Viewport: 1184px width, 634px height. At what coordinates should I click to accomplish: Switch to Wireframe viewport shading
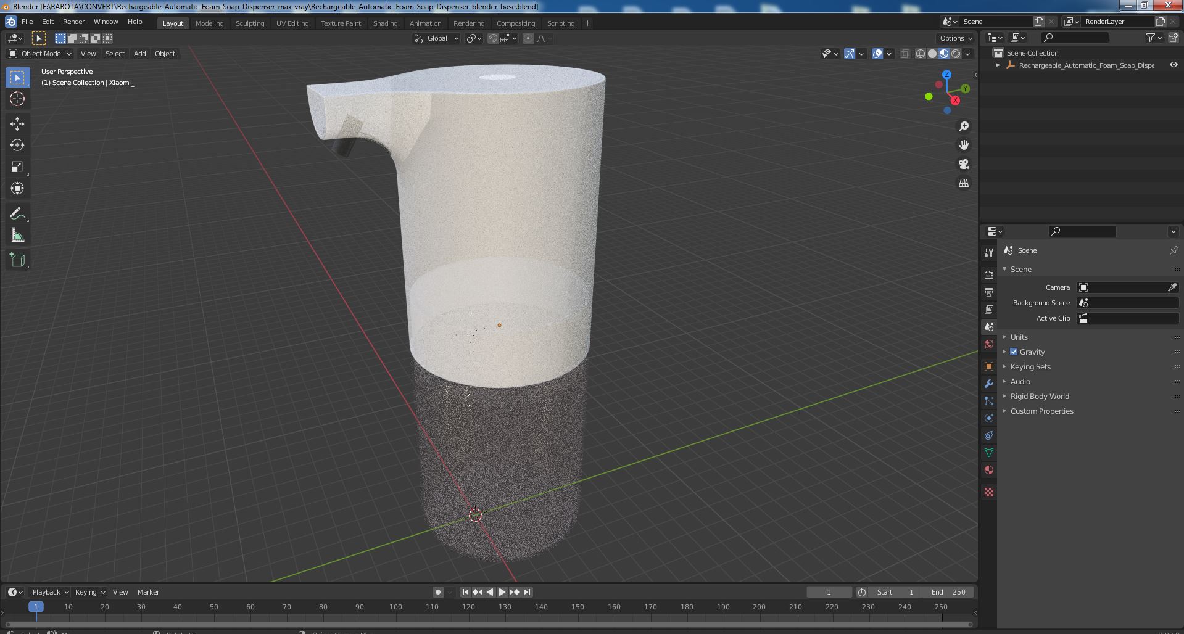tap(921, 54)
